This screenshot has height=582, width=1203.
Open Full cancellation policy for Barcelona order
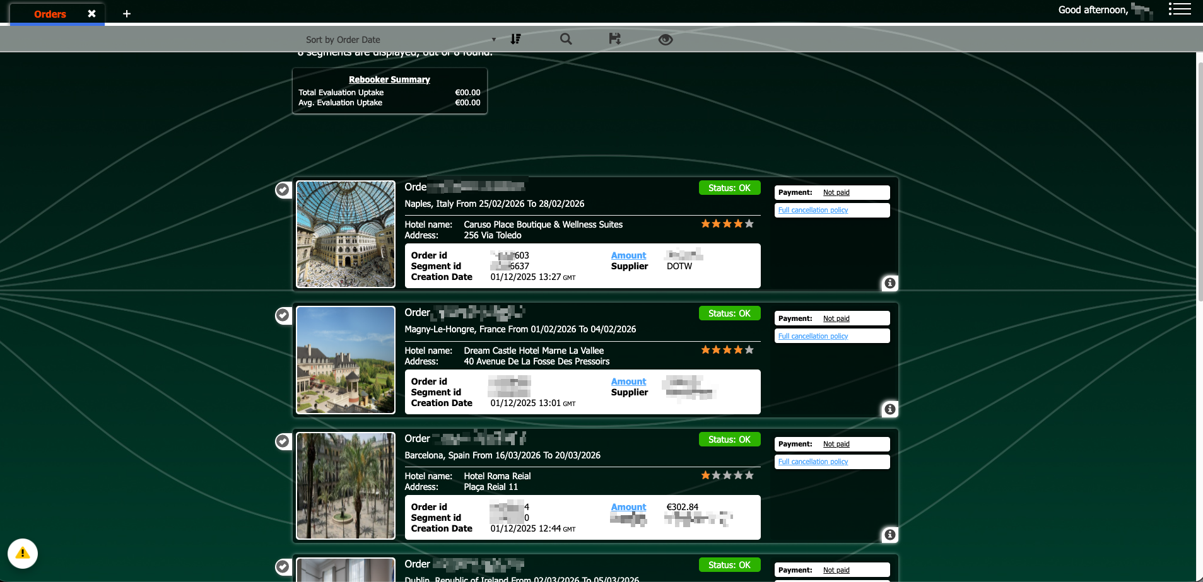(813, 462)
